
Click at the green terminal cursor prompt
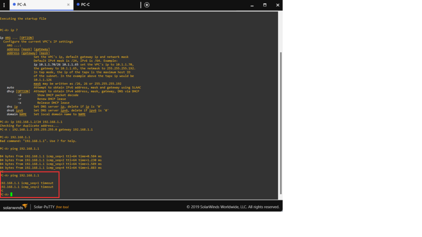point(12,194)
